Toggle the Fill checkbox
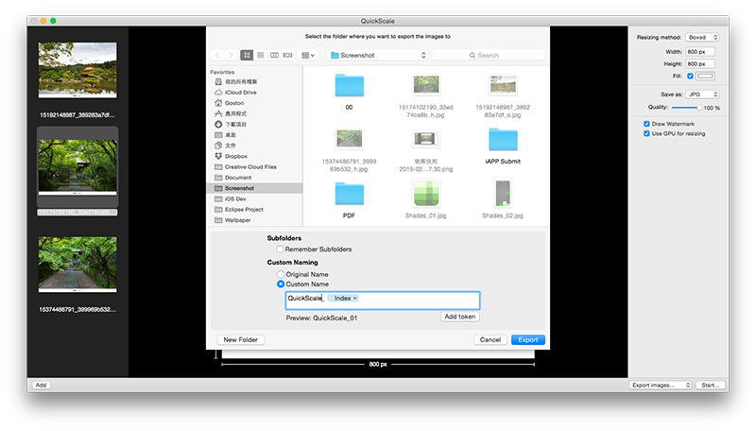The height and width of the screenshot is (431, 756). [690, 76]
